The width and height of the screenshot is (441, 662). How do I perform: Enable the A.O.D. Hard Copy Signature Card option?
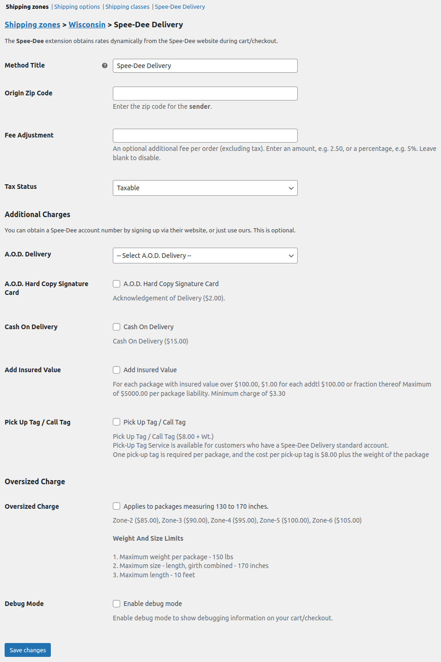[x=116, y=283]
